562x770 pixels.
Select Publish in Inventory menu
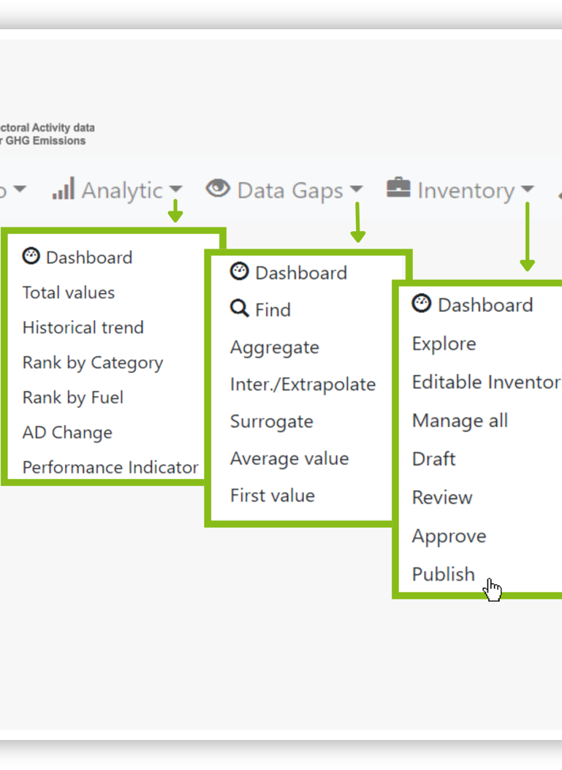click(443, 574)
